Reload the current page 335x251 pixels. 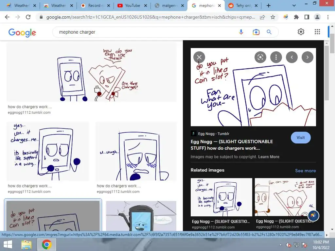click(28, 17)
